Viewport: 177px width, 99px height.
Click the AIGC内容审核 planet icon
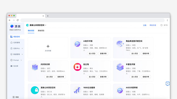click(120, 90)
